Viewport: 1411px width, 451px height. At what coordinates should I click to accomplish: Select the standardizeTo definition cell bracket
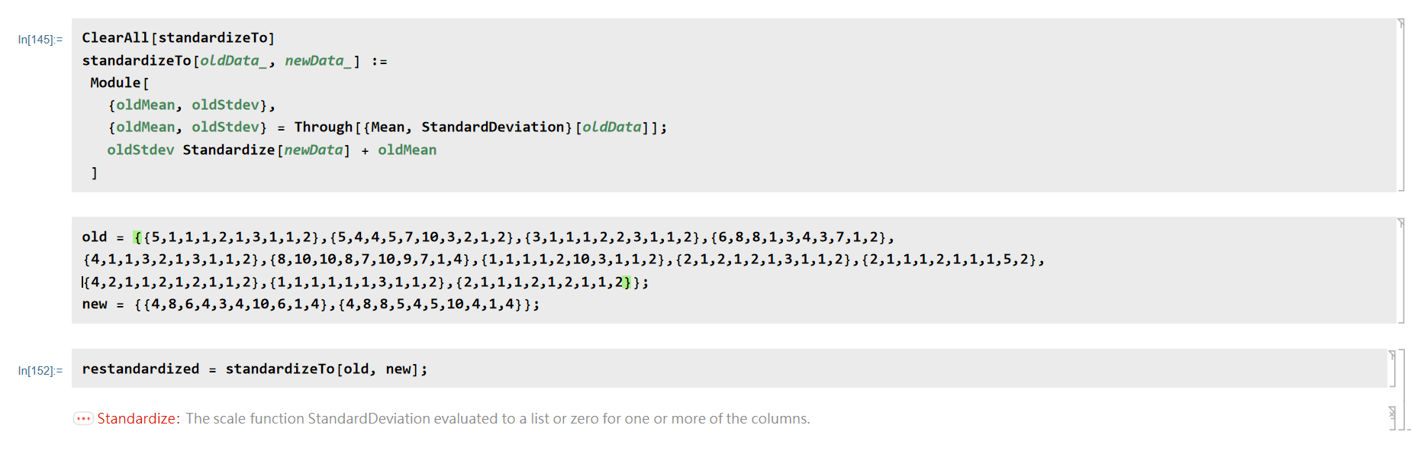click(x=1401, y=105)
